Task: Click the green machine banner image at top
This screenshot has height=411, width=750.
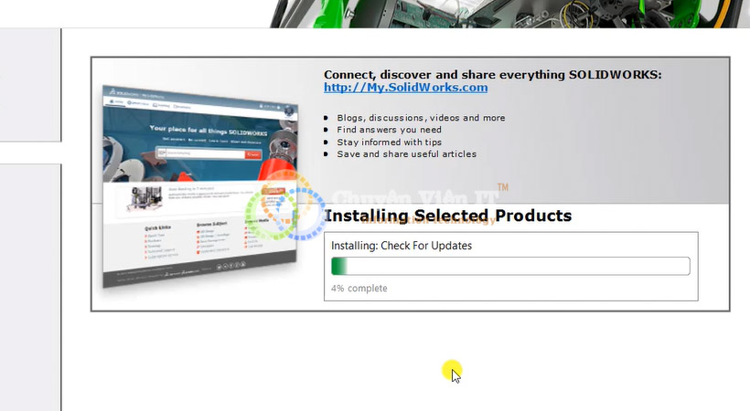Action: click(512, 13)
